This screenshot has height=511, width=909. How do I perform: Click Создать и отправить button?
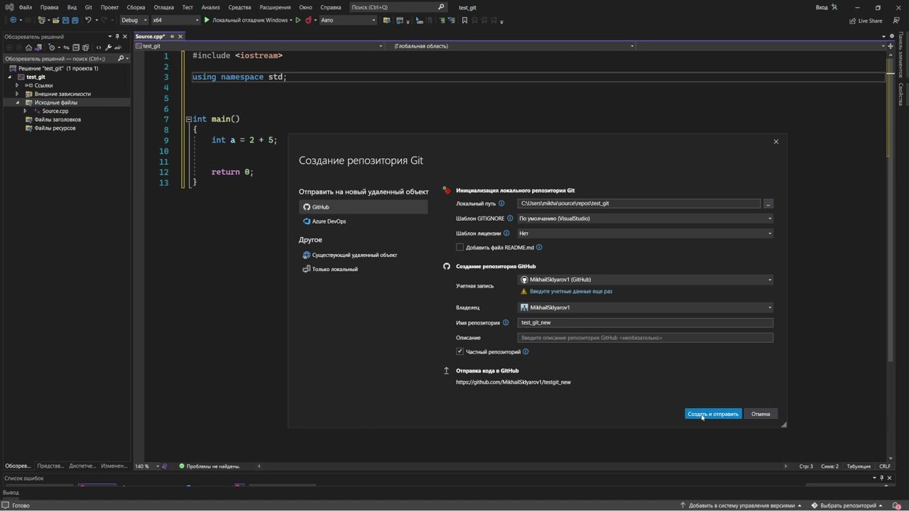coord(713,414)
